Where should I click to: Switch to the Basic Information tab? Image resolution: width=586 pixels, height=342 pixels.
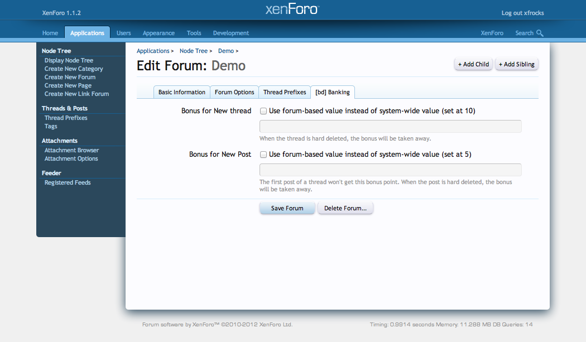click(x=181, y=92)
